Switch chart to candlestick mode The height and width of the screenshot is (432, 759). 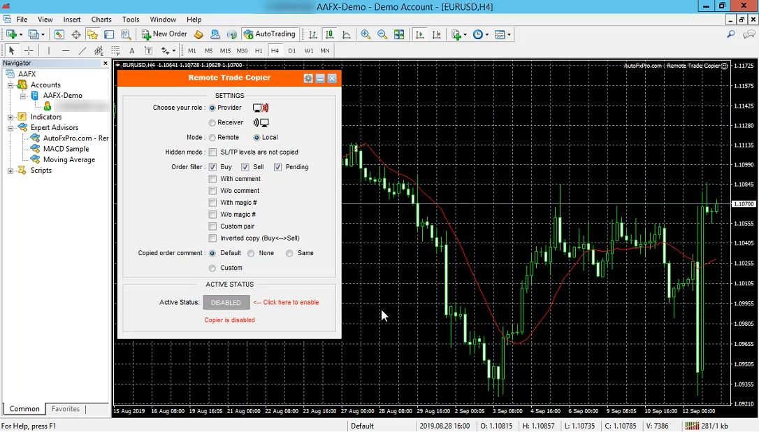point(329,34)
